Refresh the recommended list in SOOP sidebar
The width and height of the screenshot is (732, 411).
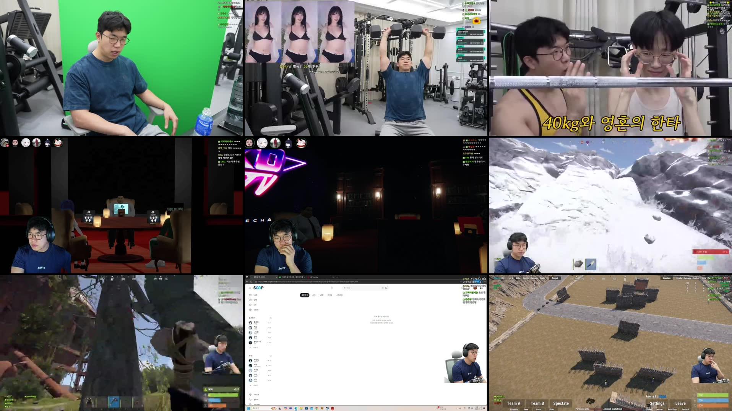(x=271, y=356)
